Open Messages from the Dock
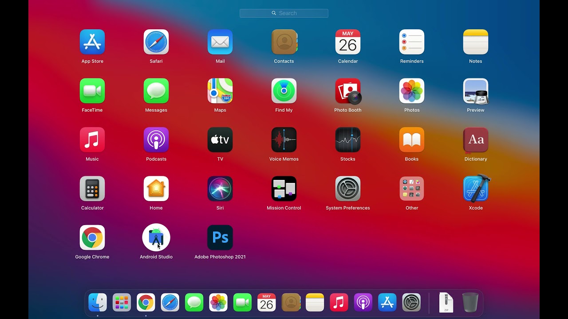The height and width of the screenshot is (319, 568). pyautogui.click(x=194, y=303)
